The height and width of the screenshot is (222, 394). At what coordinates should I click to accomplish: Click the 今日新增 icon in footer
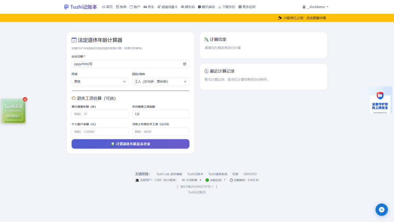[183, 180]
